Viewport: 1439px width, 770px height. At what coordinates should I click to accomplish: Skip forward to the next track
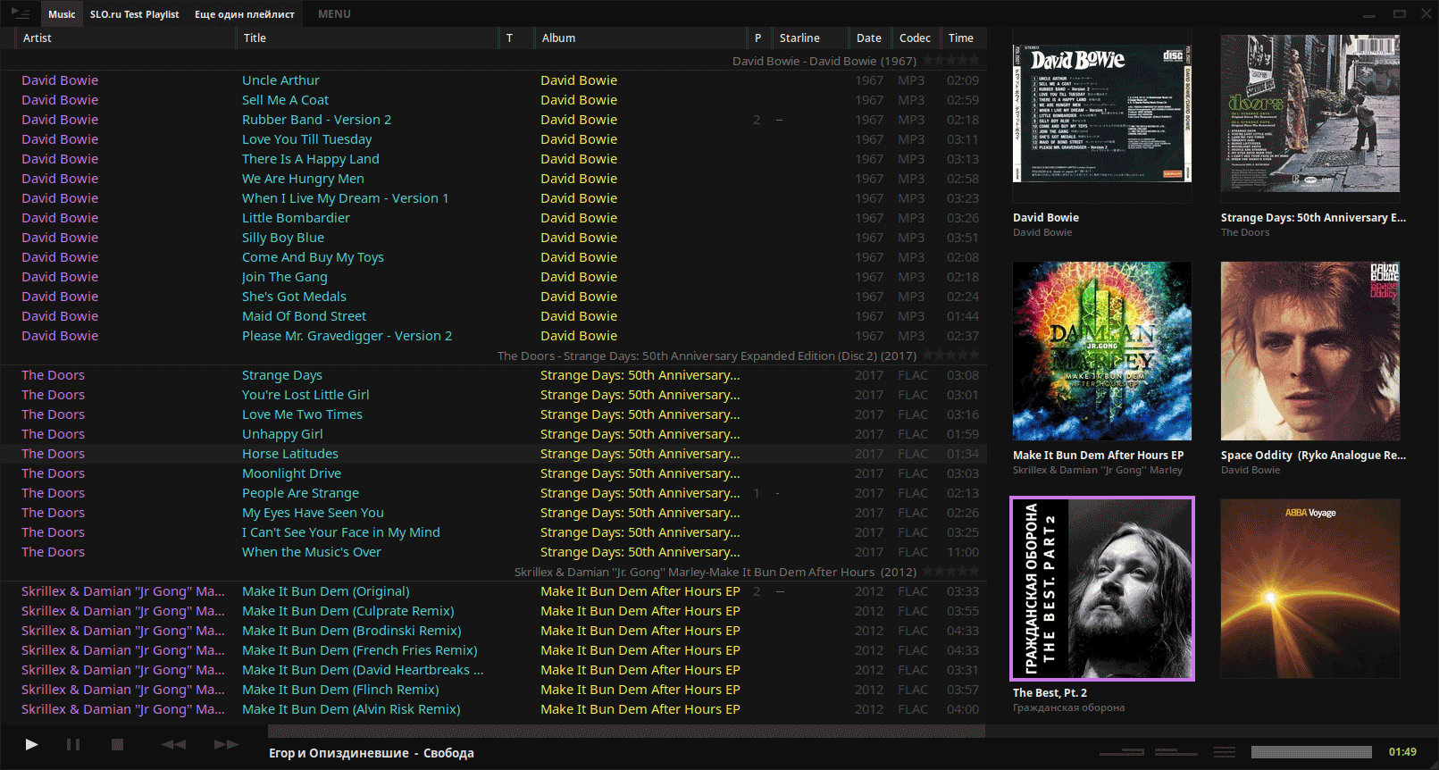(x=226, y=744)
